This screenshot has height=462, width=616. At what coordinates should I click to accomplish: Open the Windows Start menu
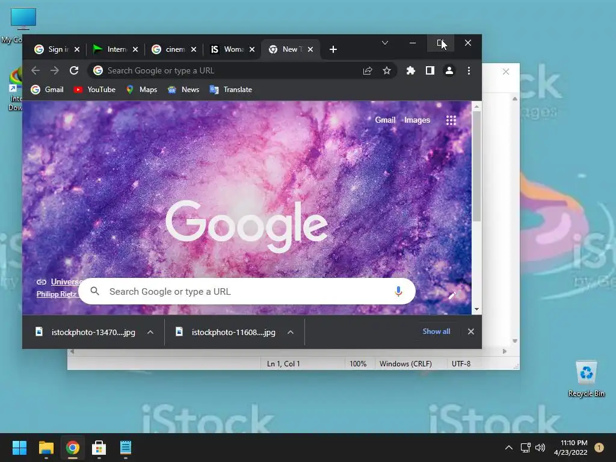tap(19, 448)
